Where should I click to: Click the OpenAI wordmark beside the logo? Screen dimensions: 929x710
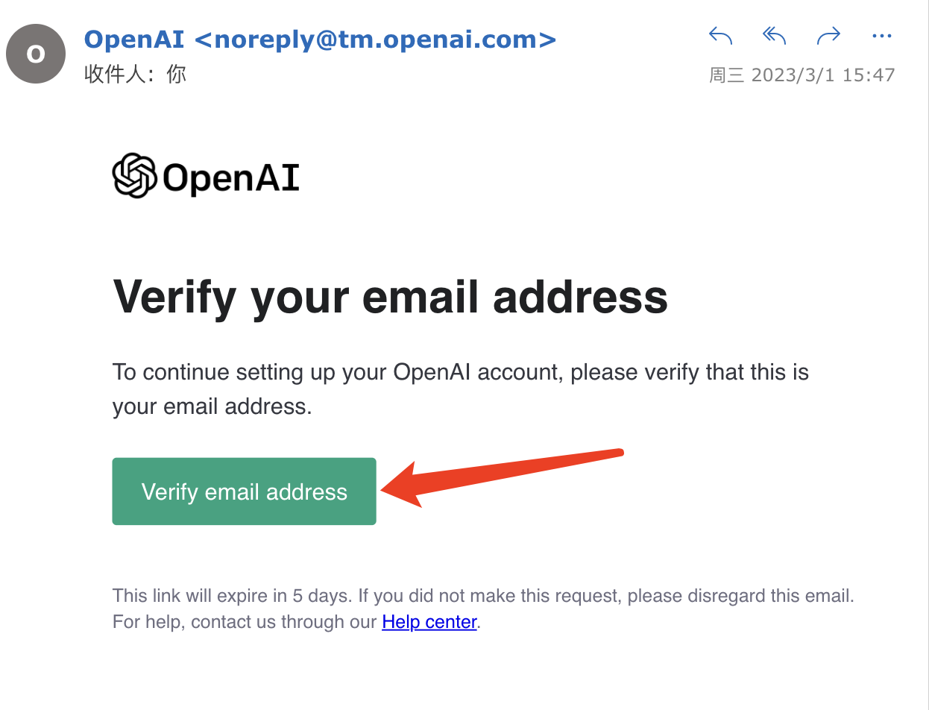coord(230,177)
